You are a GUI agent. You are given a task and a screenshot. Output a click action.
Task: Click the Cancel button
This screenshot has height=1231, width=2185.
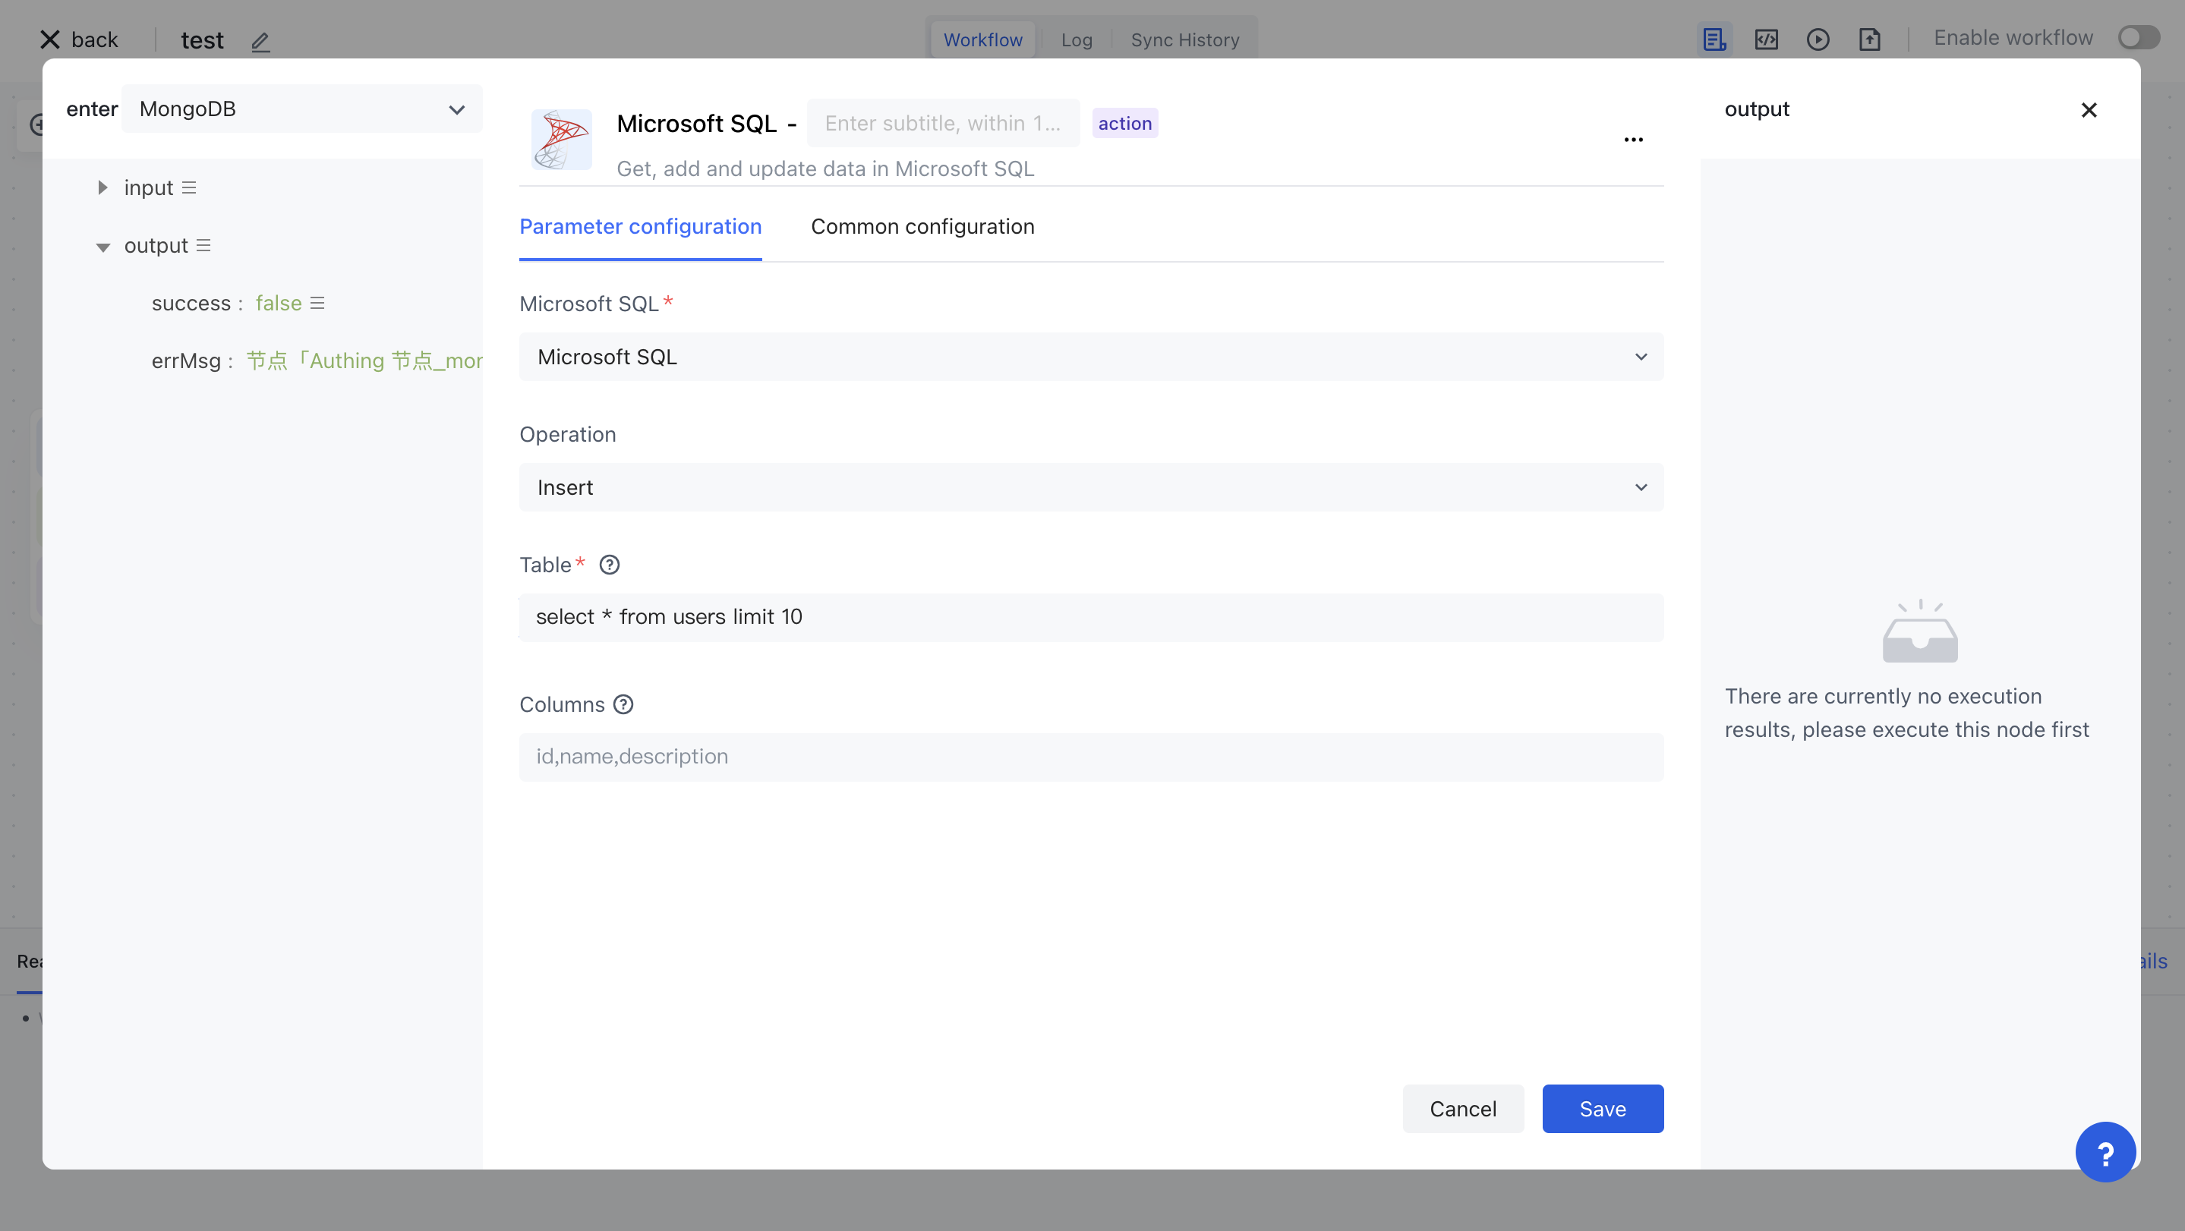tap(1462, 1109)
